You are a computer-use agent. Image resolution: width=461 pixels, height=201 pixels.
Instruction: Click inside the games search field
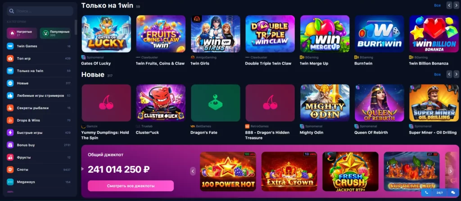pos(40,11)
